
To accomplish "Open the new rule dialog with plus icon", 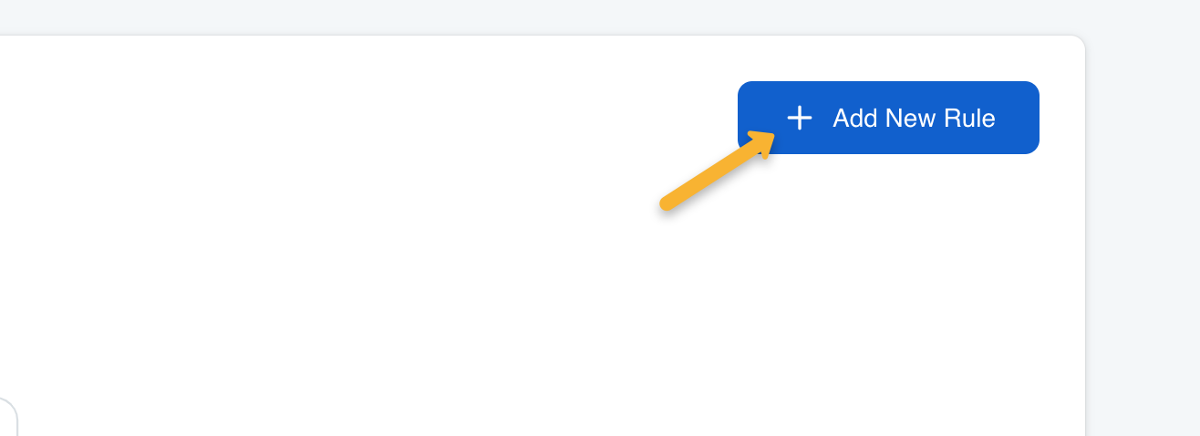I will coord(800,118).
